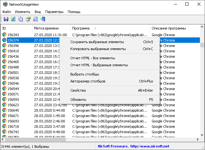Open the Properties toolbar icon
Screen dimensions: 205x150
[28, 19]
